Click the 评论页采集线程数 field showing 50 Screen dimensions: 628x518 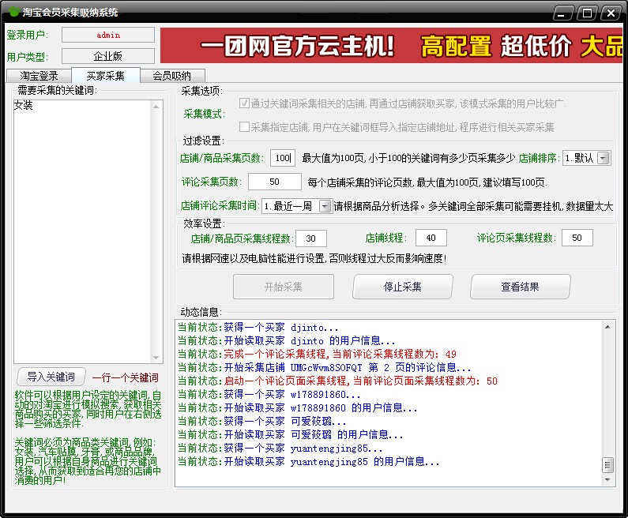click(577, 238)
